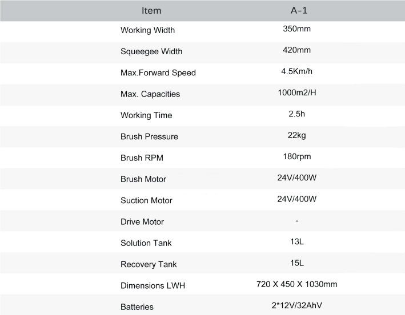Click the 2*12V/32AhV batteries value
The width and height of the screenshot is (405, 315).
296,305
